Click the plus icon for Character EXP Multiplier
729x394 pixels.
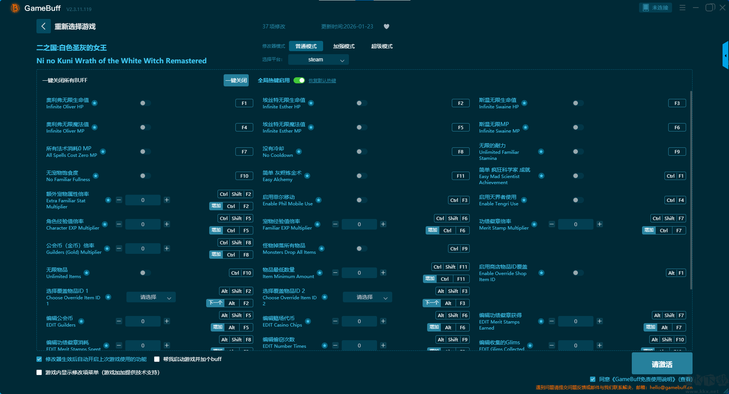click(167, 224)
